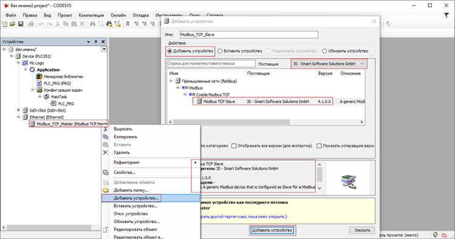Viewport: 455px width, 239px height.
Task: Open the Поставщик vendor dropdown
Action: pyautogui.click(x=329, y=64)
